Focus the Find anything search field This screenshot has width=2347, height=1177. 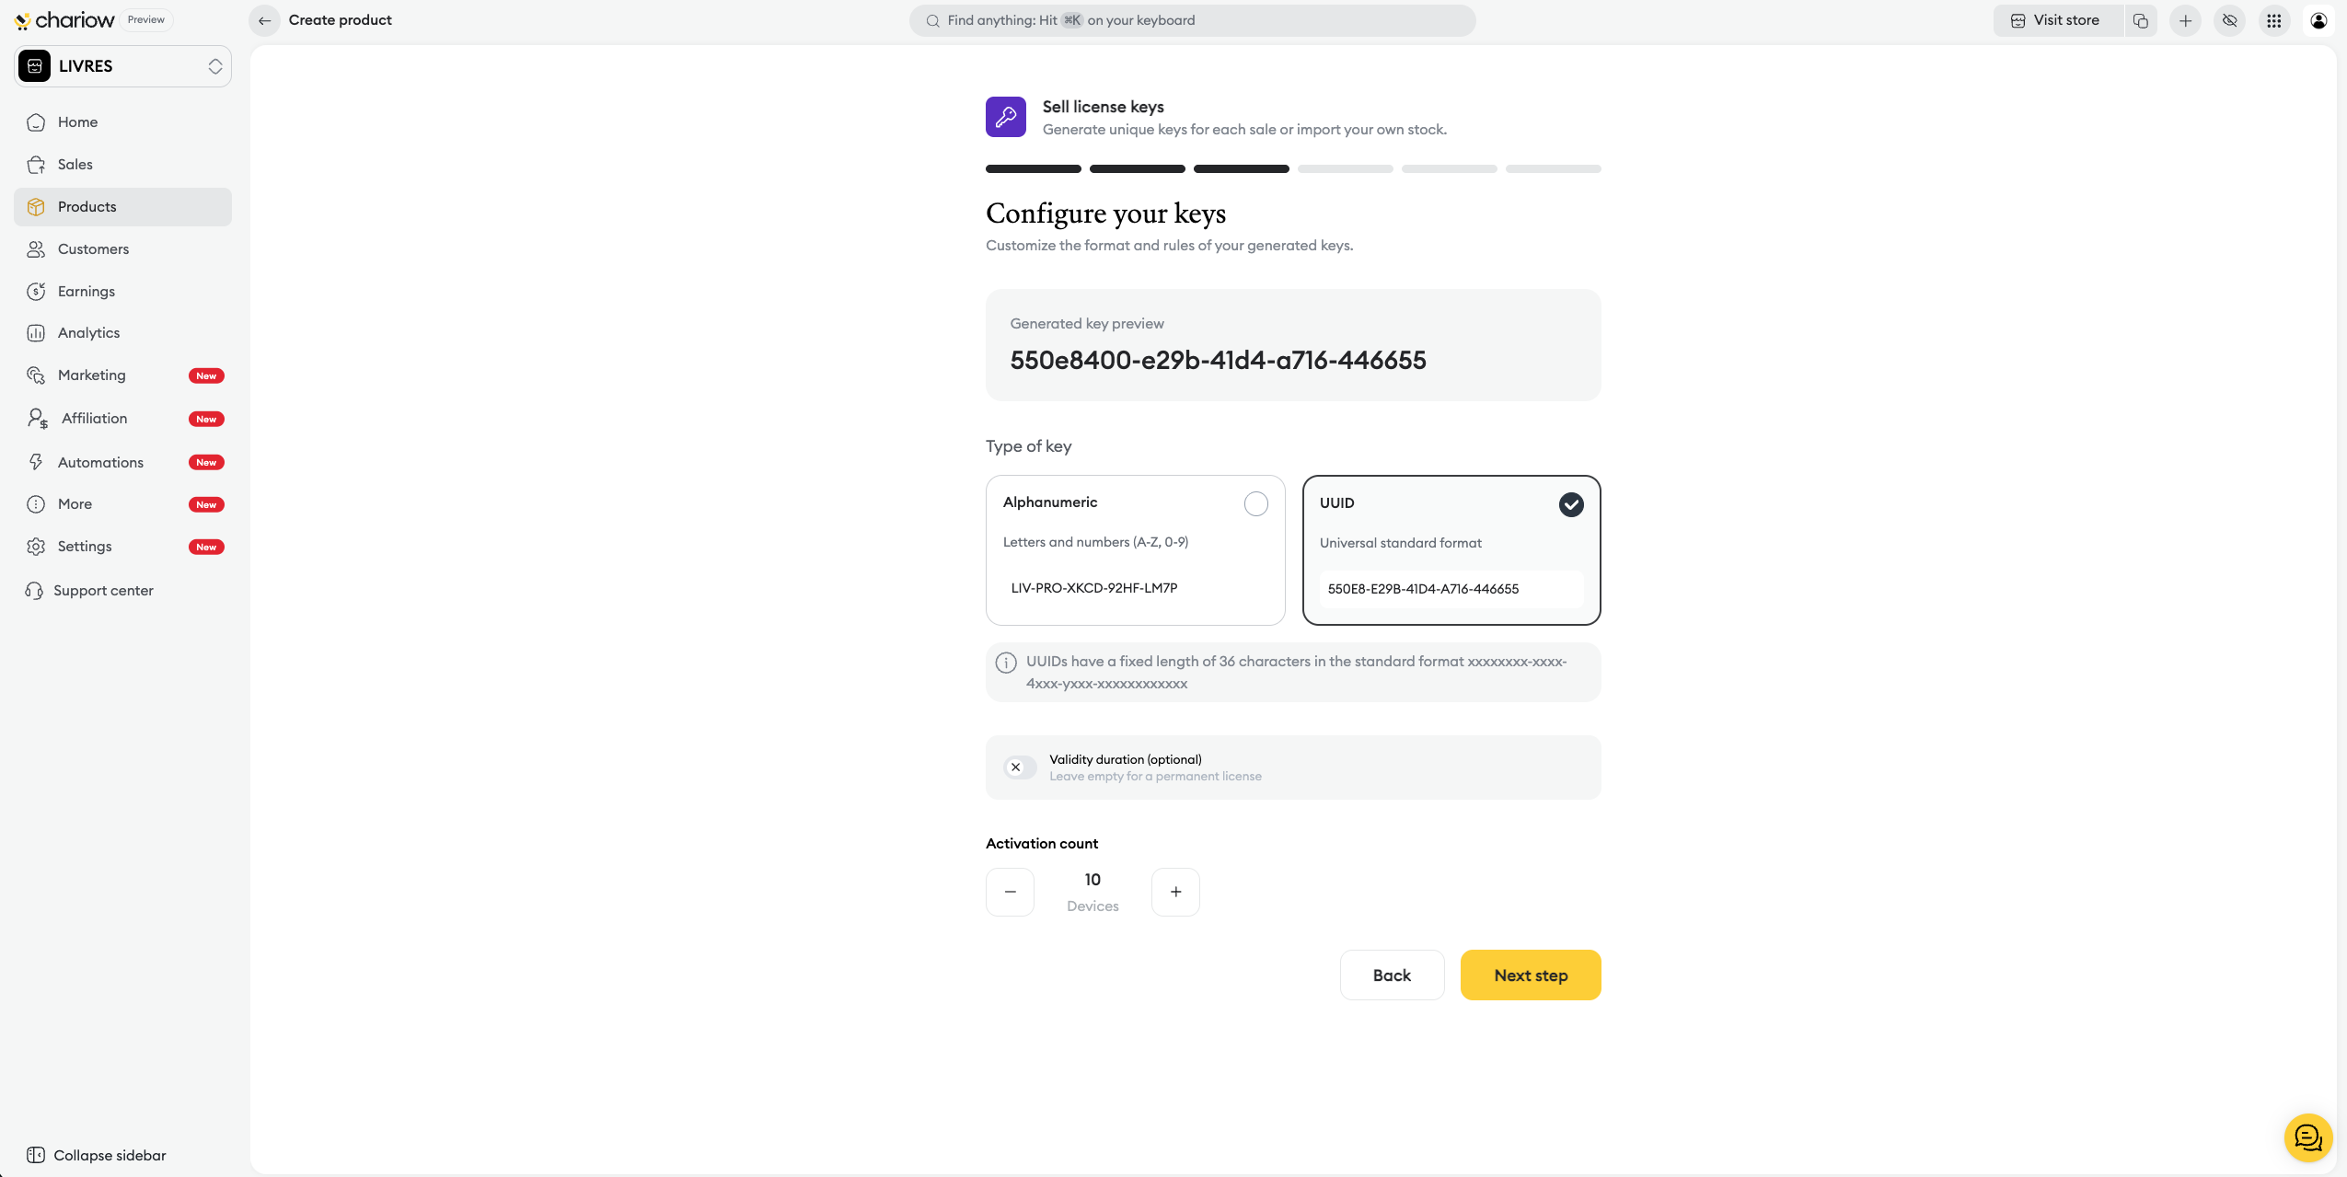coord(1192,20)
